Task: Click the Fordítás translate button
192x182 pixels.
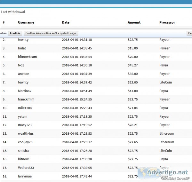Action: pos(15,33)
